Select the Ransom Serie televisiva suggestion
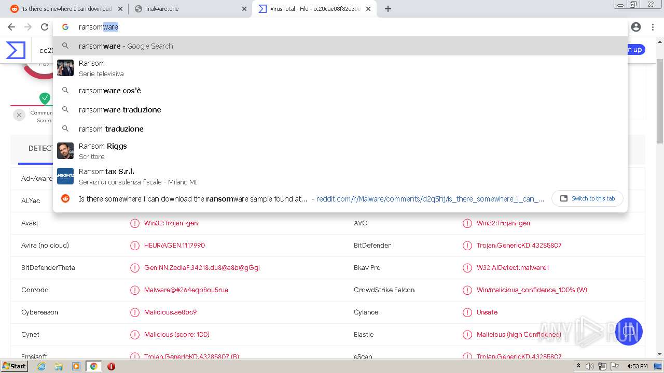This screenshot has width=664, height=373. pos(340,68)
